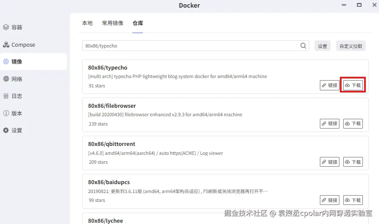Open the link for 80x86/filebrowser
The width and height of the screenshot is (379, 224).
(x=330, y=123)
